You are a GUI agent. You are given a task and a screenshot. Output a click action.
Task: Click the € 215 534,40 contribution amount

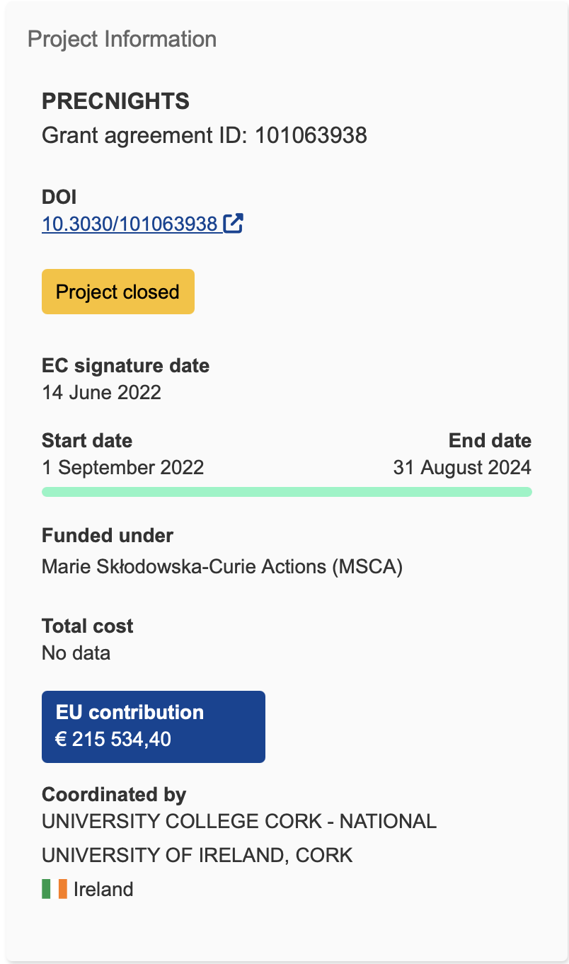coord(113,740)
